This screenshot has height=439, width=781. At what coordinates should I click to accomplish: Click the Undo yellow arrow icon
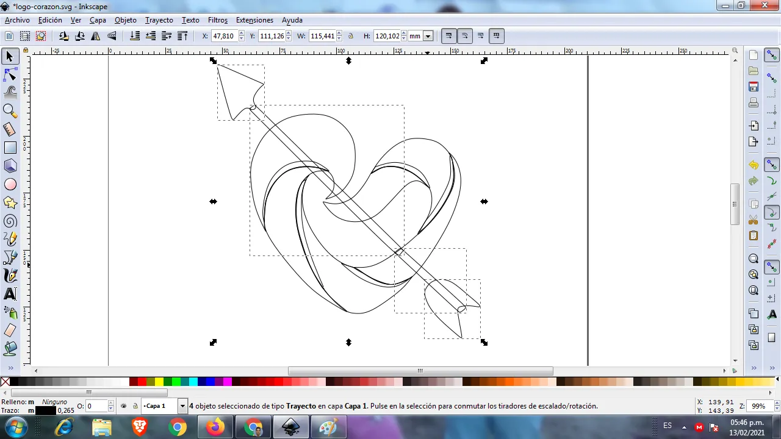click(x=754, y=165)
